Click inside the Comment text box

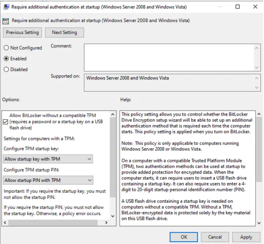tap(169, 58)
